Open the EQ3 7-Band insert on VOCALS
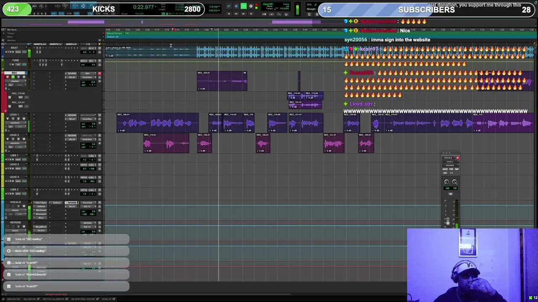The height and width of the screenshot is (302, 538). (40, 203)
